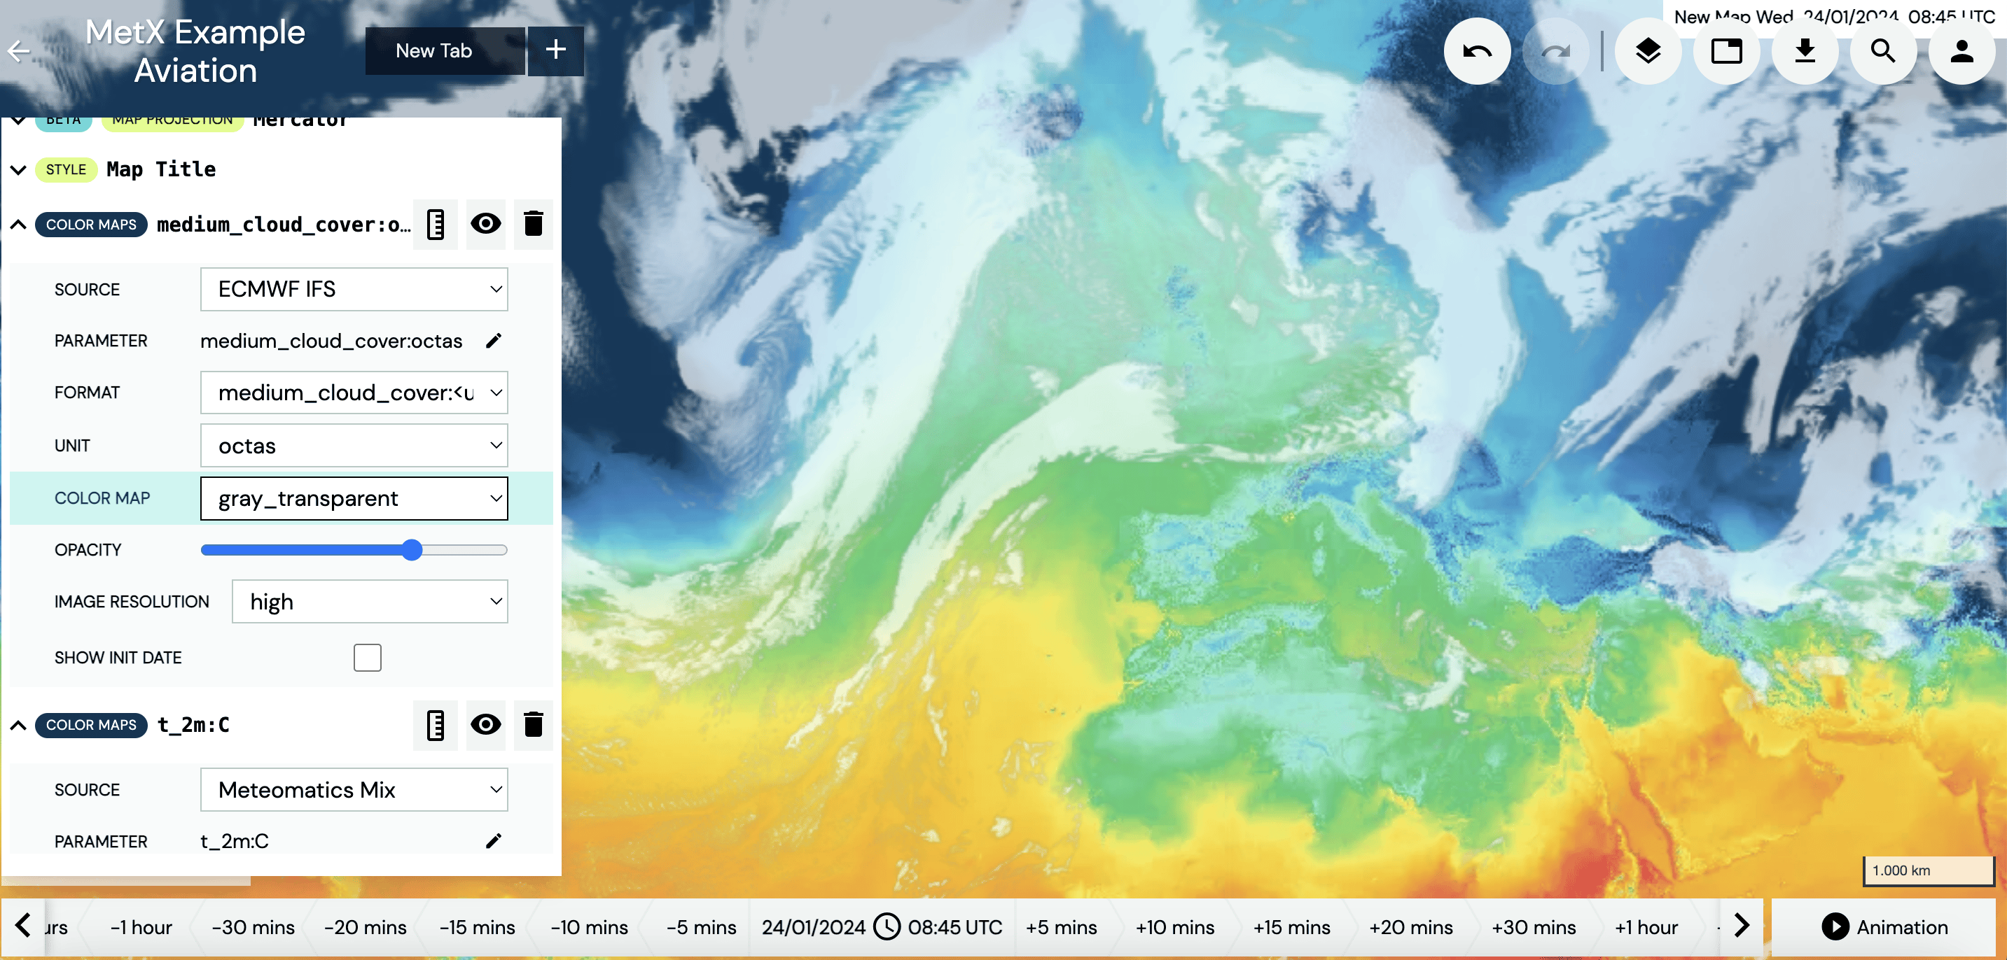The height and width of the screenshot is (960, 2007).
Task: Add a new tab with plus button
Action: 555,50
